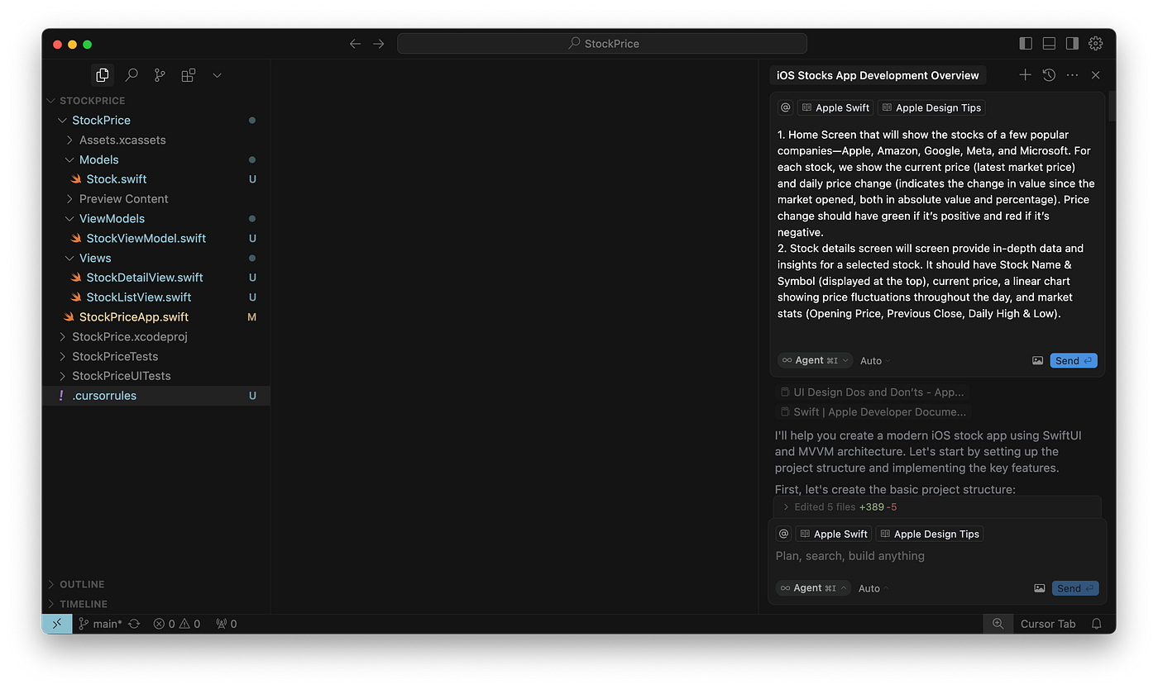The width and height of the screenshot is (1158, 689).
Task: Open Swift Apple Developer Documentation reference
Action: click(871, 411)
